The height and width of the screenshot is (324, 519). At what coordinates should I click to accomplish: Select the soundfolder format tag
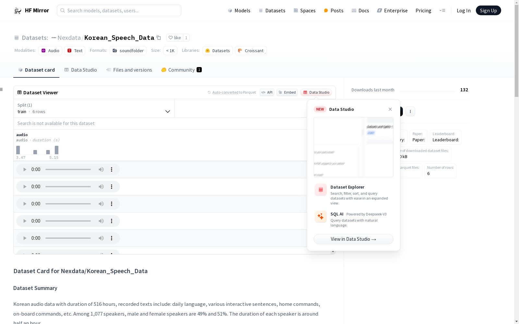tap(128, 51)
